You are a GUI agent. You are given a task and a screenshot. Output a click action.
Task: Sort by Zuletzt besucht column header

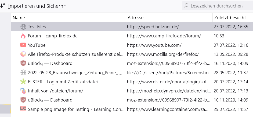231,18
